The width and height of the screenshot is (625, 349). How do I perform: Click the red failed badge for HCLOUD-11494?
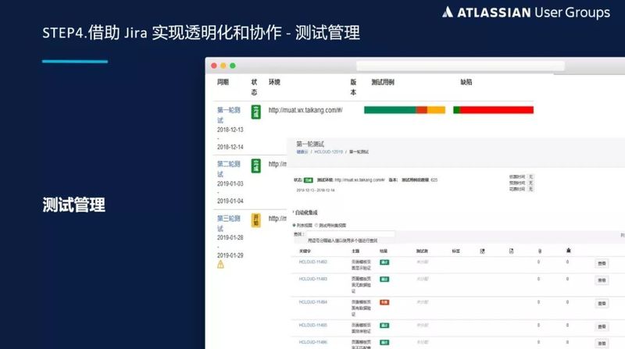384,302
